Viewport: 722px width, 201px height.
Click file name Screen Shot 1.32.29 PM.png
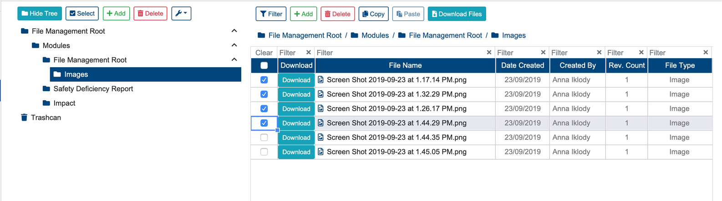pyautogui.click(x=397, y=94)
